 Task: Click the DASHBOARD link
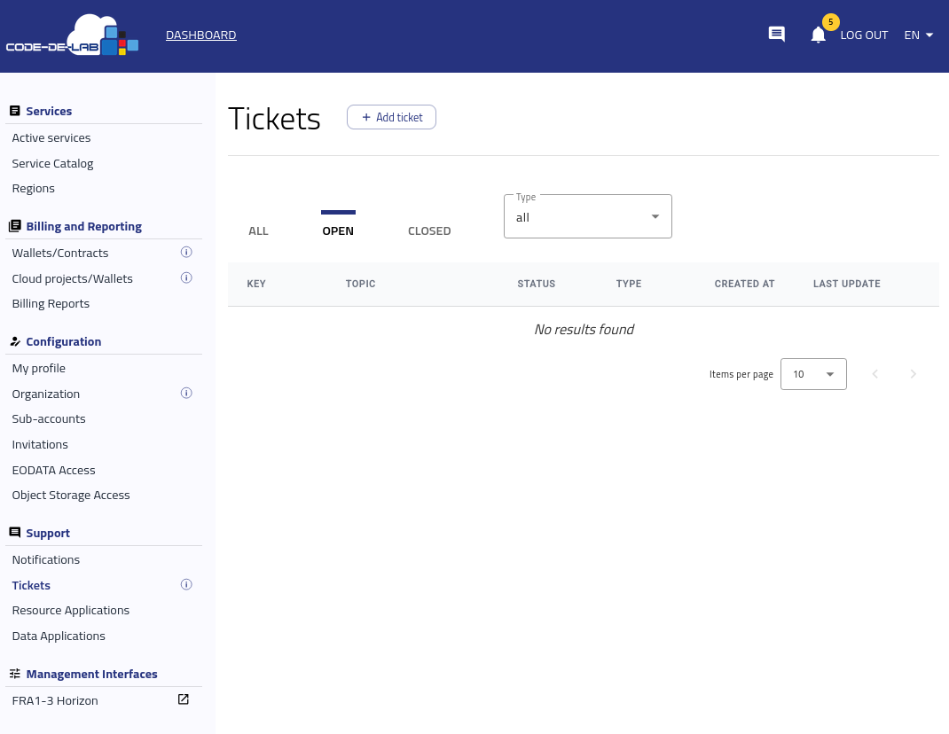[x=201, y=35]
